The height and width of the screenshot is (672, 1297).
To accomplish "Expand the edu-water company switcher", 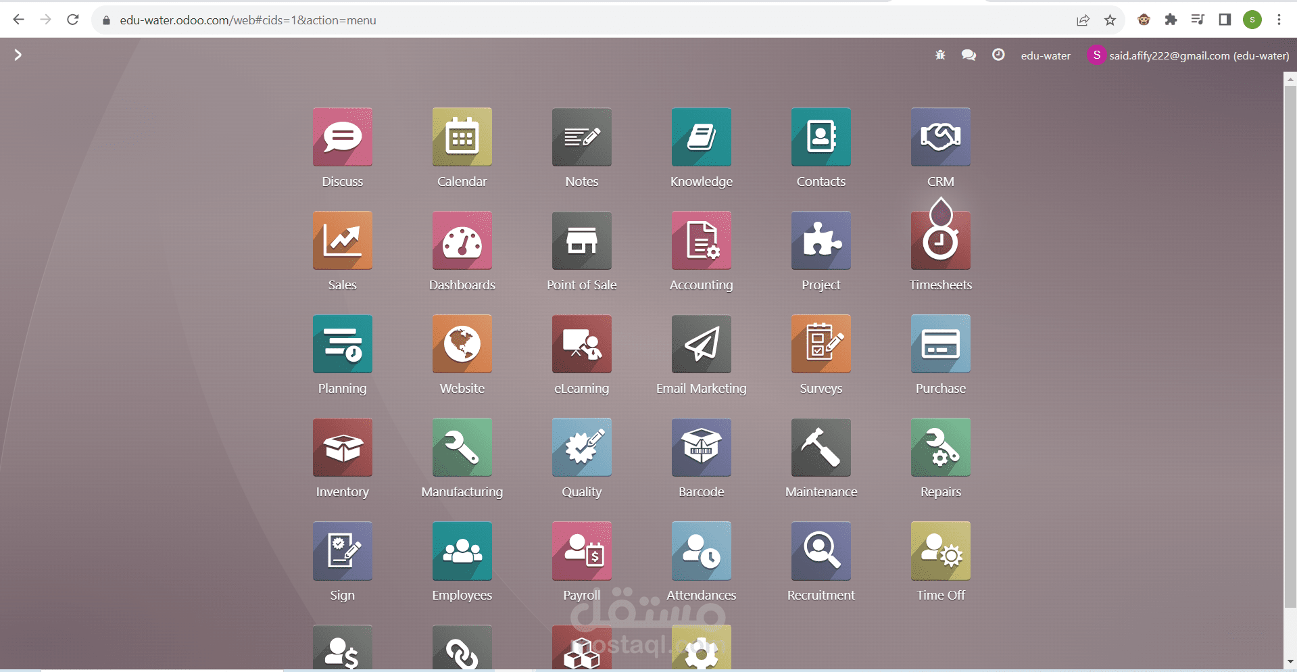I will [1046, 55].
